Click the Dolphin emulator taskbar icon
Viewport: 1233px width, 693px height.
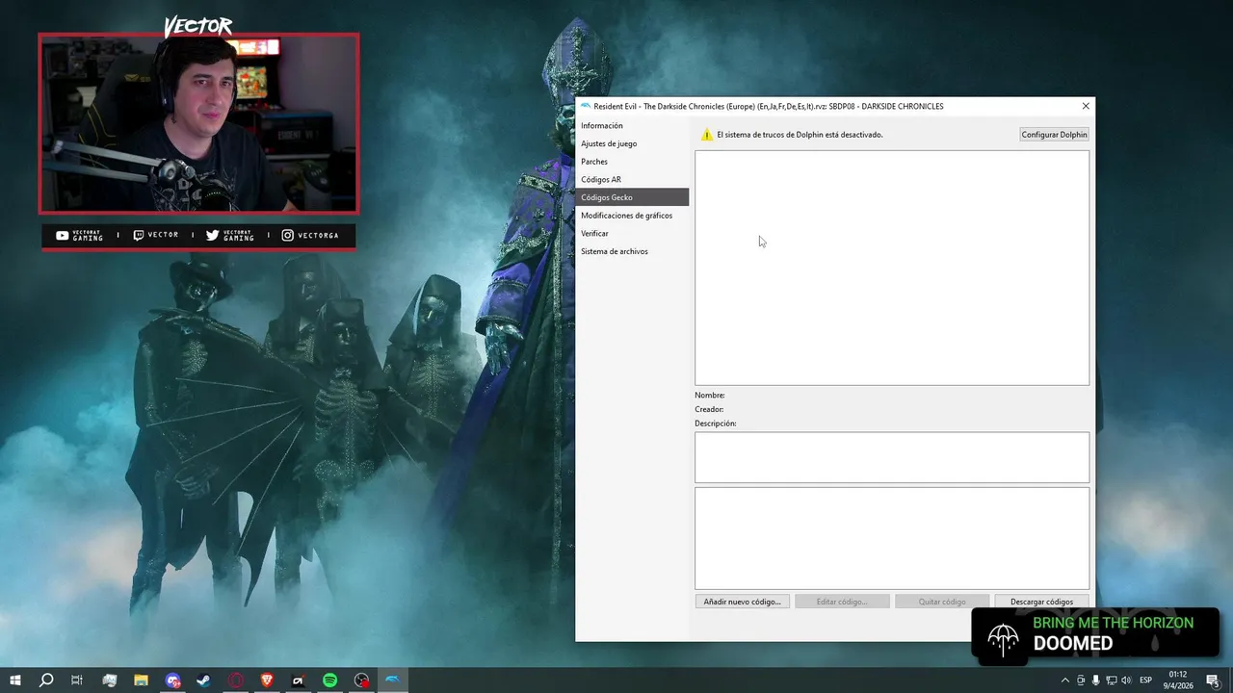pyautogui.click(x=393, y=680)
